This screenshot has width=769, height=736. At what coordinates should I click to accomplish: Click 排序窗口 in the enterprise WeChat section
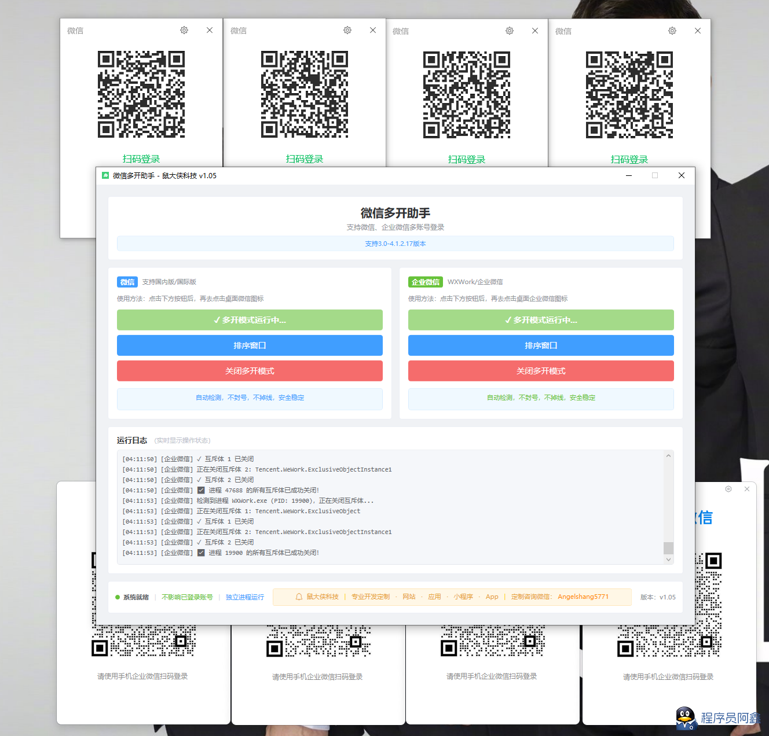[541, 345]
